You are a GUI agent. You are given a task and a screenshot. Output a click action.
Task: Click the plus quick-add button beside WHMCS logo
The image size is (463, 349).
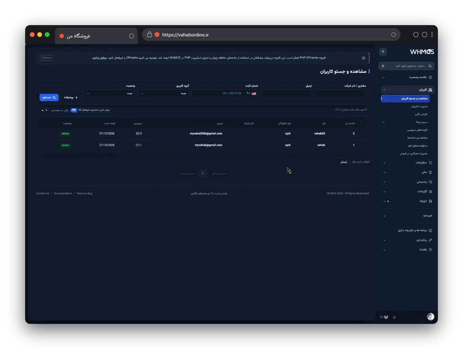click(x=383, y=52)
